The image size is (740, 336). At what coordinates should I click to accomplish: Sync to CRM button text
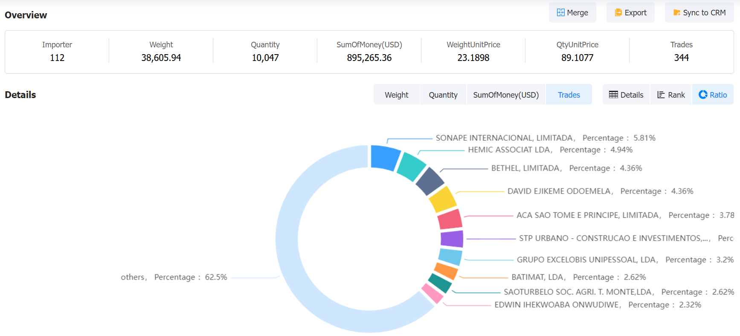pyautogui.click(x=704, y=13)
